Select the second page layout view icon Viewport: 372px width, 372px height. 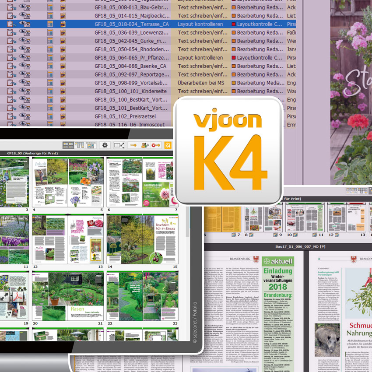pos(79,145)
